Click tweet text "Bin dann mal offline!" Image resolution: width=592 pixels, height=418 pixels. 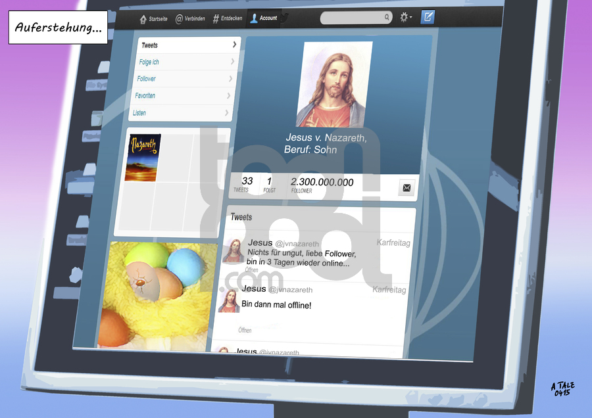point(276,304)
